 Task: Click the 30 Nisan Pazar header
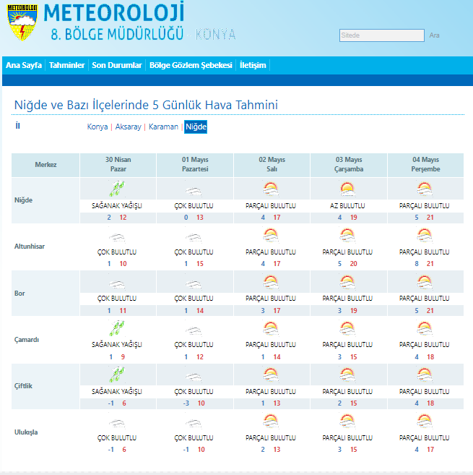point(118,165)
